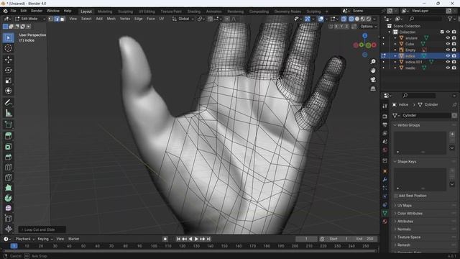The width and height of the screenshot is (460, 259).
Task: Click the play animation button
Action: pyautogui.click(x=196, y=239)
